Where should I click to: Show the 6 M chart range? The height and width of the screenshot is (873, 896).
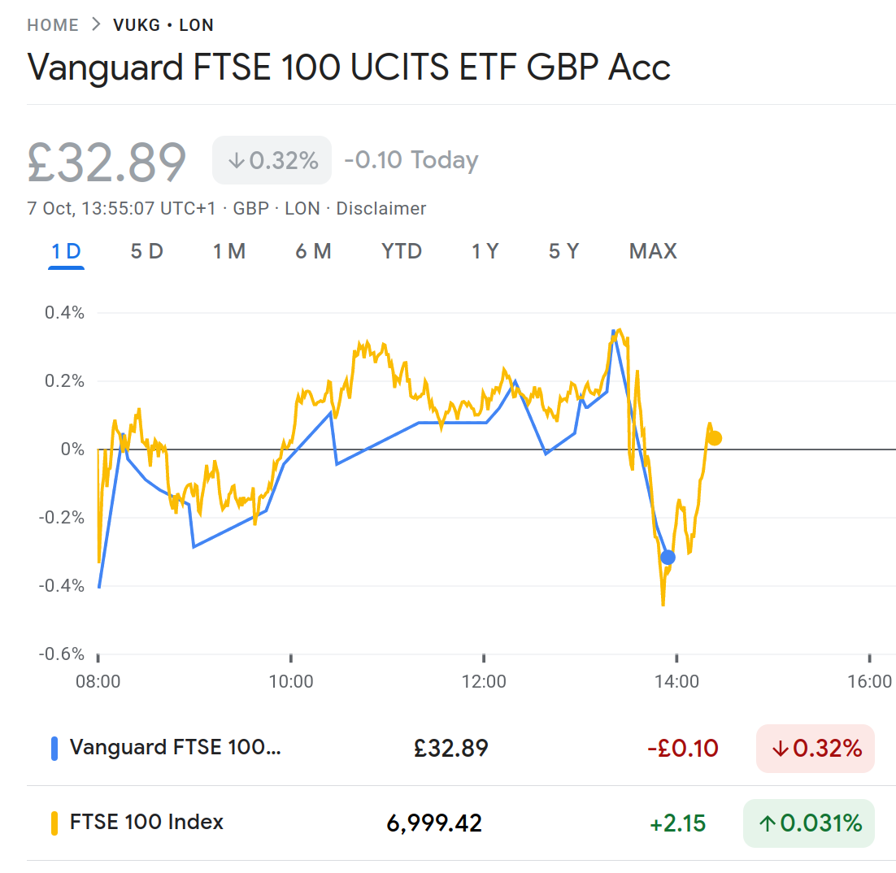point(313,251)
